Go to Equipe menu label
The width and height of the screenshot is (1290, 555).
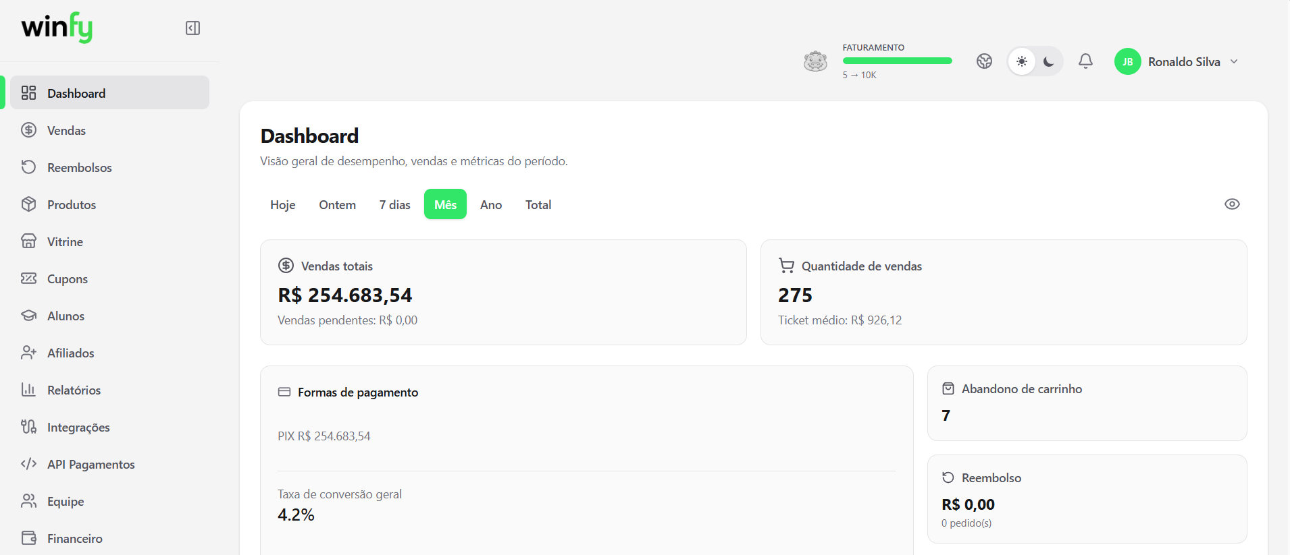click(x=66, y=502)
